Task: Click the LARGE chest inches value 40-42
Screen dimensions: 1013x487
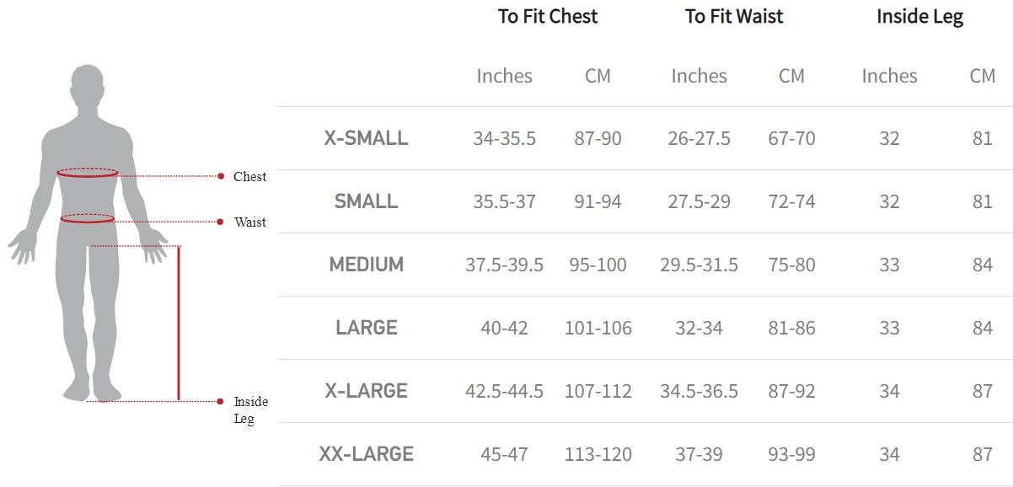Action: tap(504, 328)
